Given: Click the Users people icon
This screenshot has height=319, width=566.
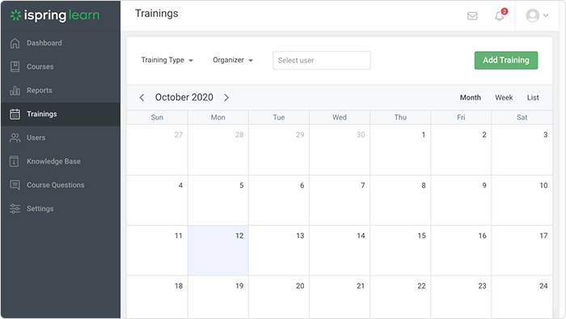Looking at the screenshot, I should (15, 138).
